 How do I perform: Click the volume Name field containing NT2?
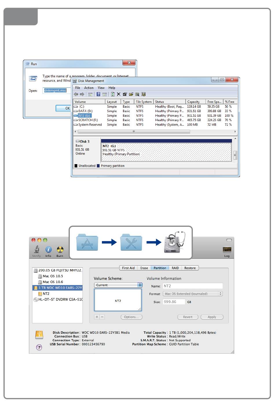click(x=192, y=286)
